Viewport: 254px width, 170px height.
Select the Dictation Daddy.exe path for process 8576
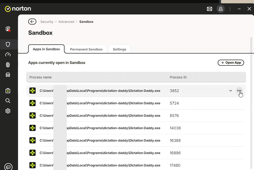(x=100, y=115)
